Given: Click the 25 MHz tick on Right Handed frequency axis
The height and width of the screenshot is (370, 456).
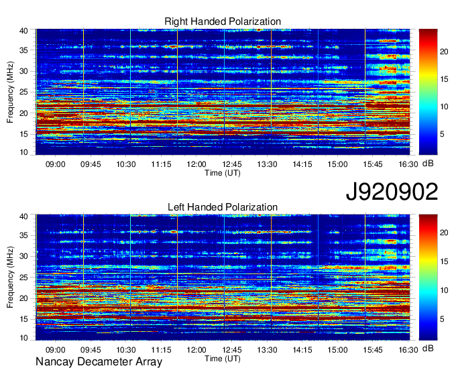Looking at the screenshot, I should click(x=24, y=92).
